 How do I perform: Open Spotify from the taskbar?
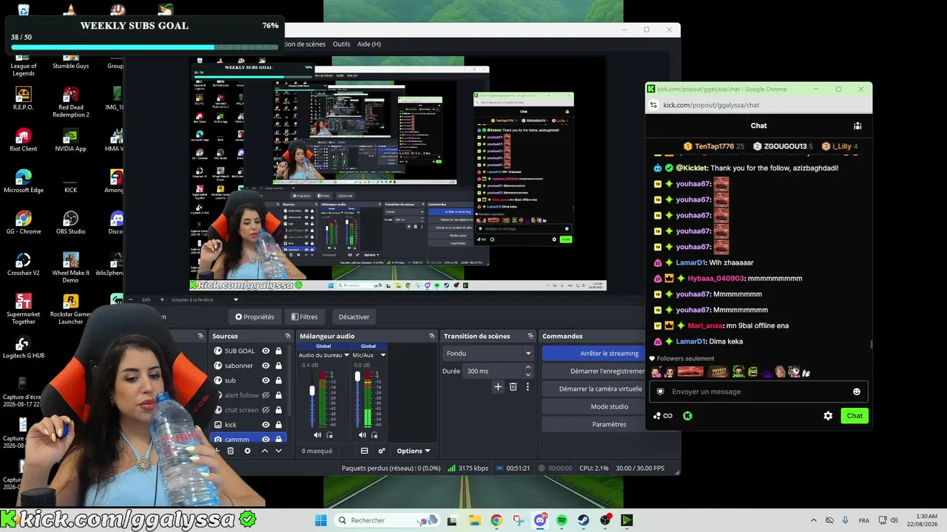tap(562, 520)
